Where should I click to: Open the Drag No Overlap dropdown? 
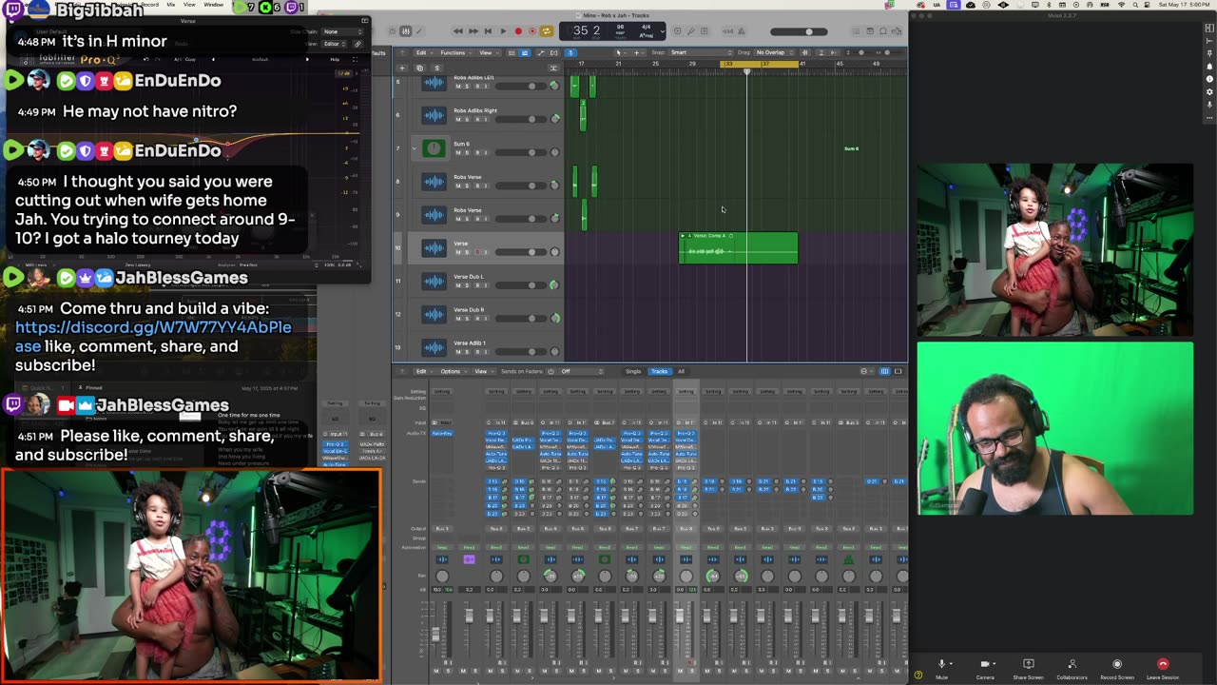(777, 52)
